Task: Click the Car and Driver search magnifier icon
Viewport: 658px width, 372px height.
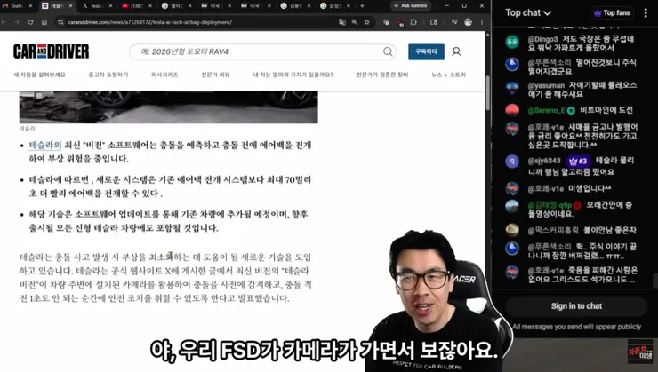Action: (x=388, y=51)
